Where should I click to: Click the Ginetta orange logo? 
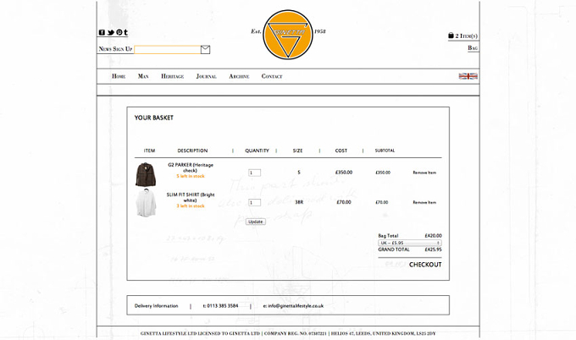click(288, 35)
